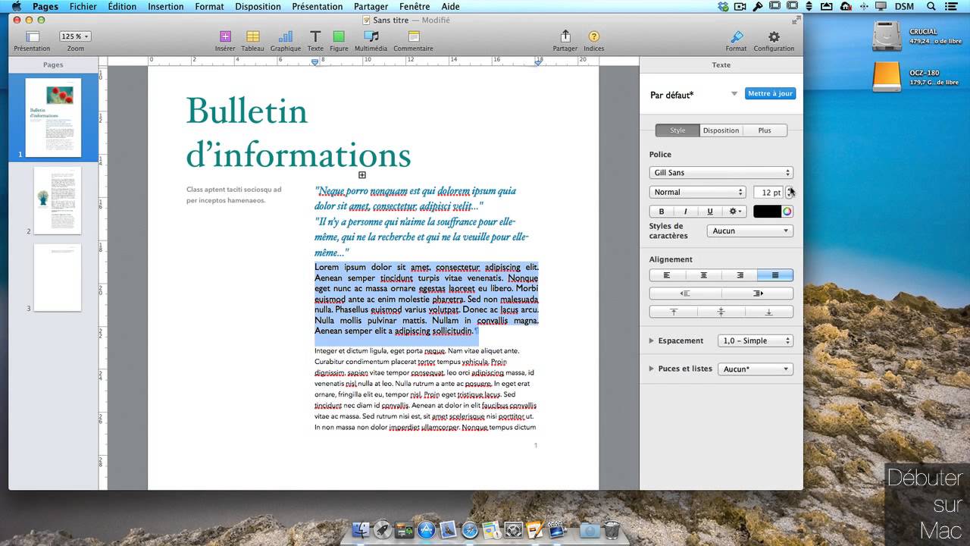Screen dimensions: 970x546
Task: Open the Apple menu
Action: [x=16, y=6]
